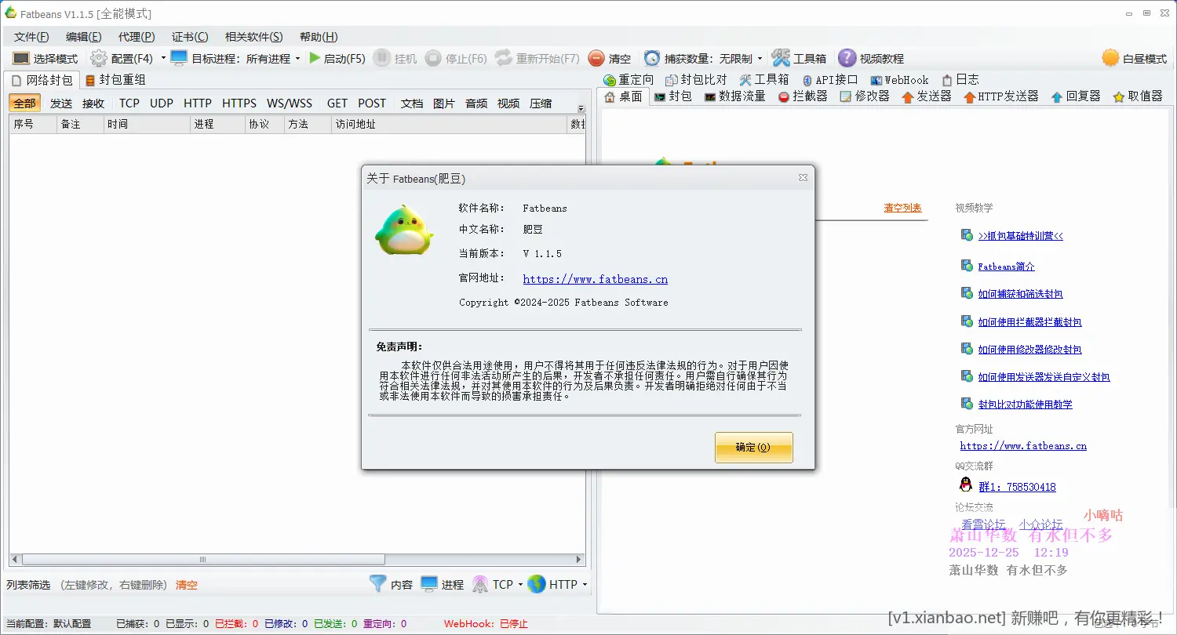The image size is (1177, 635).
Task: Clear captured packets with the 清空 icon
Action: pos(608,57)
